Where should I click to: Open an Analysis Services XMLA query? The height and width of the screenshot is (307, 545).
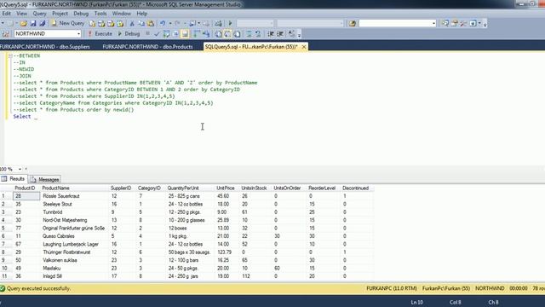(120, 23)
